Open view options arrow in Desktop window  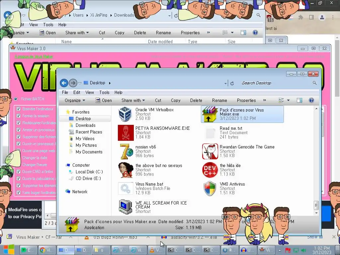click(x=288, y=100)
